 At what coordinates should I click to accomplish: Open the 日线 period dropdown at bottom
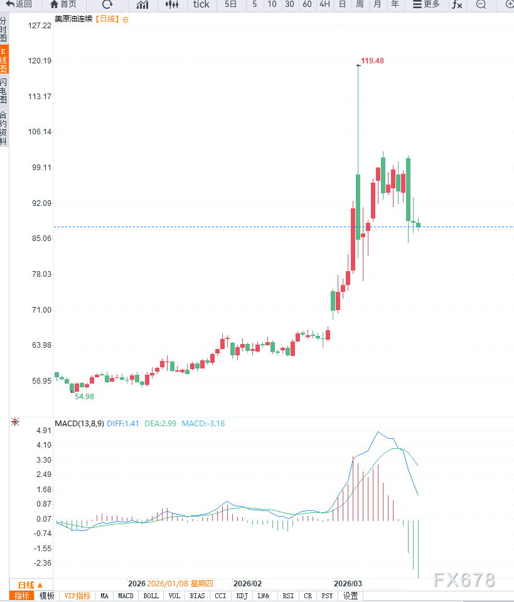coord(30,584)
